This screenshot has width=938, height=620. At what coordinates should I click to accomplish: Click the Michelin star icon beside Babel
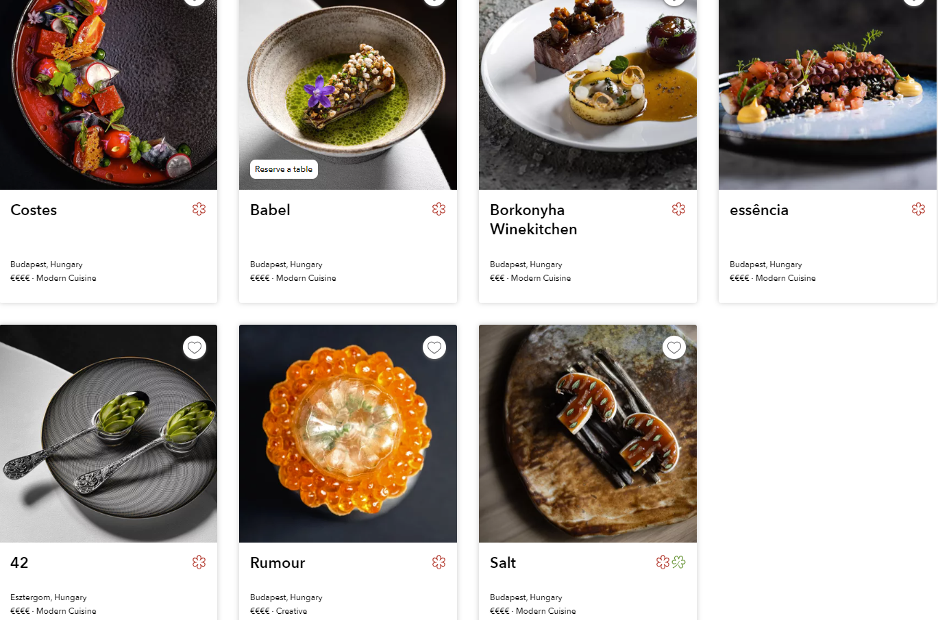pos(439,209)
